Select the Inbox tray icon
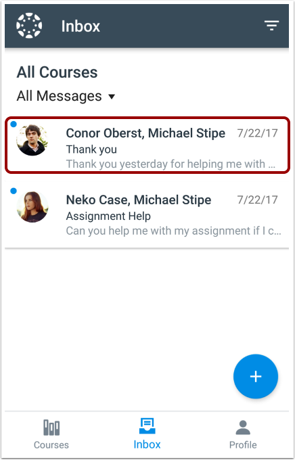This screenshot has height=460, width=295. tap(147, 426)
